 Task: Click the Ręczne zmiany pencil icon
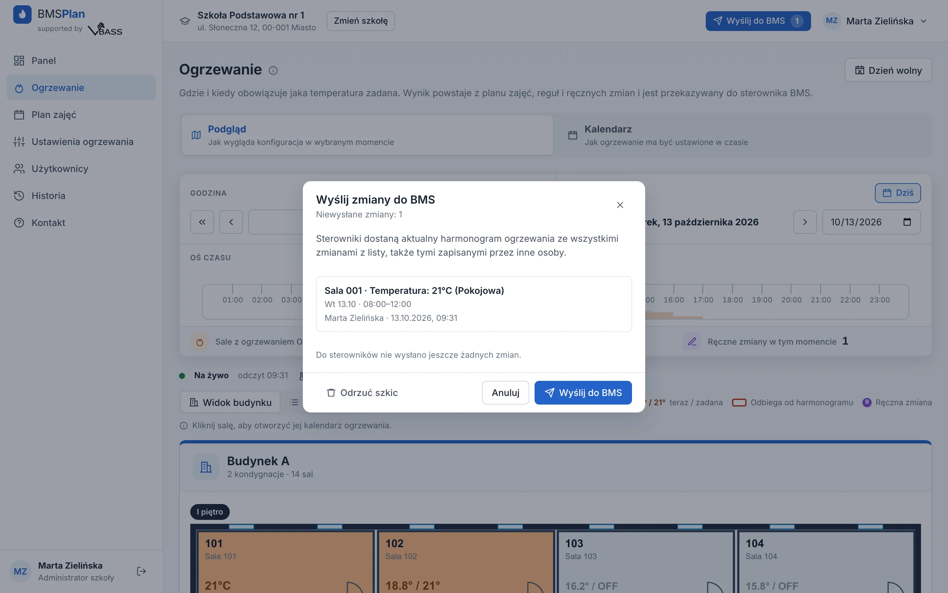[x=692, y=341]
